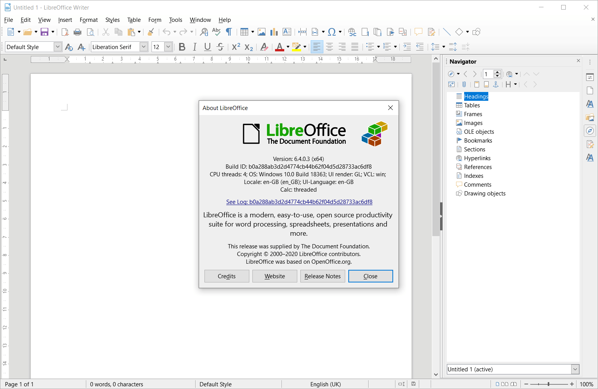Apply subscript formatting
Screen dimensions: 598x389
pyautogui.click(x=249, y=47)
